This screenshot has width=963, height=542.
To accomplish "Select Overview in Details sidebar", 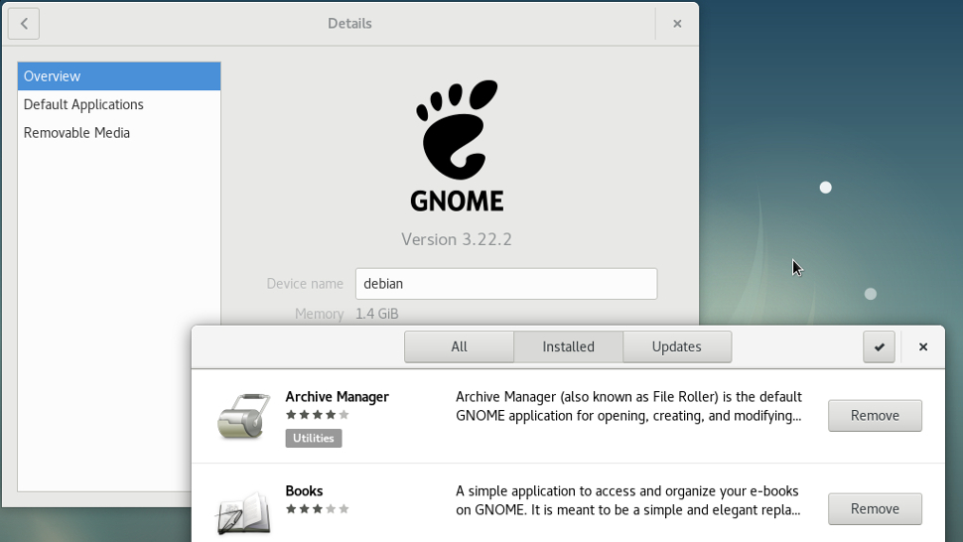I will click(119, 76).
